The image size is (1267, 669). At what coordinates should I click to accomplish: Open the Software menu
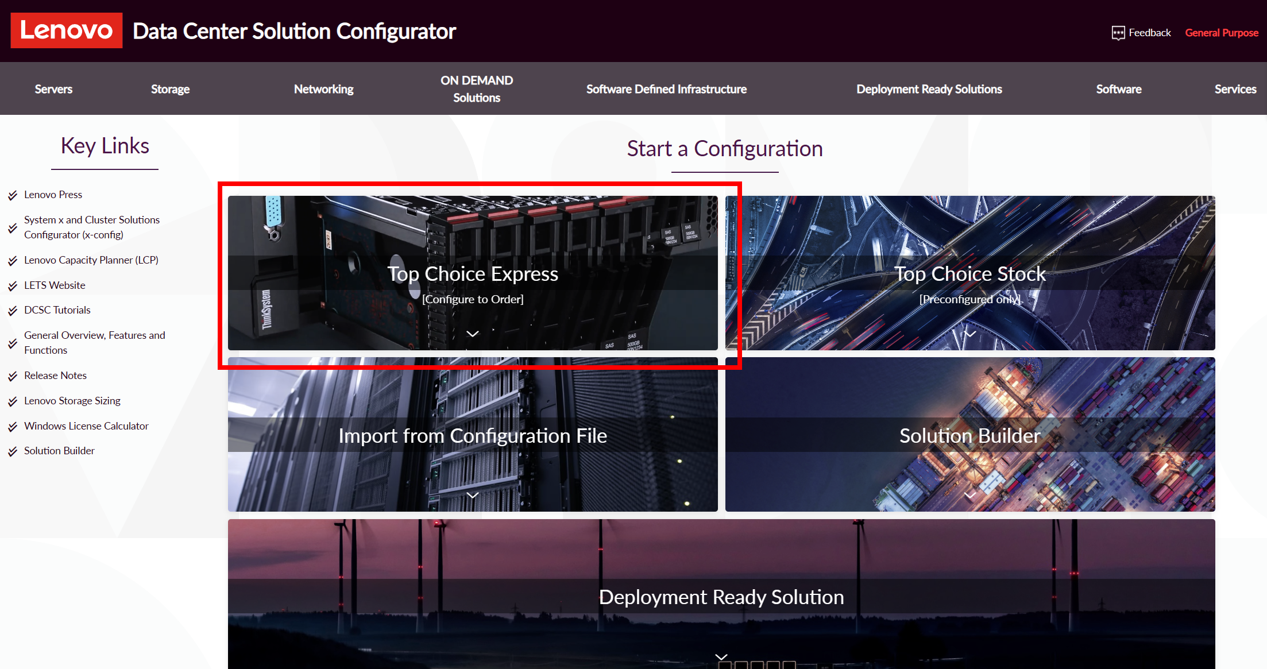tap(1118, 89)
